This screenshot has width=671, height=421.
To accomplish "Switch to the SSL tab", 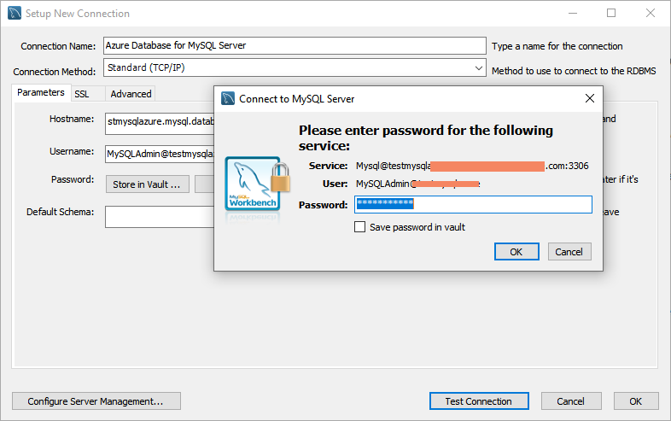I will click(82, 94).
